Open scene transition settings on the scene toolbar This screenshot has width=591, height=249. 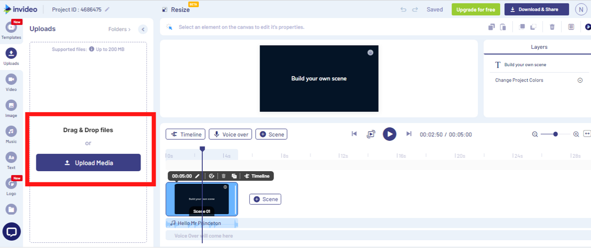point(211,176)
